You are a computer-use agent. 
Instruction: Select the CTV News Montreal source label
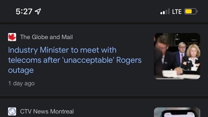coord(47,112)
